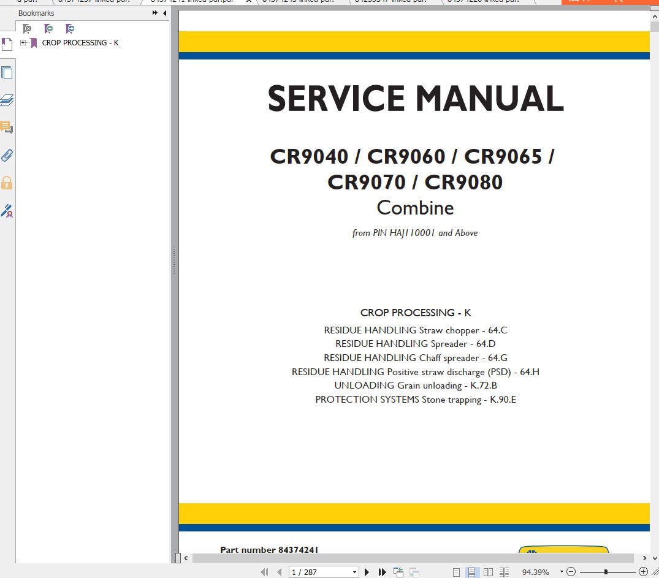Click inside the page number input field
659x578 pixels.
point(313,571)
